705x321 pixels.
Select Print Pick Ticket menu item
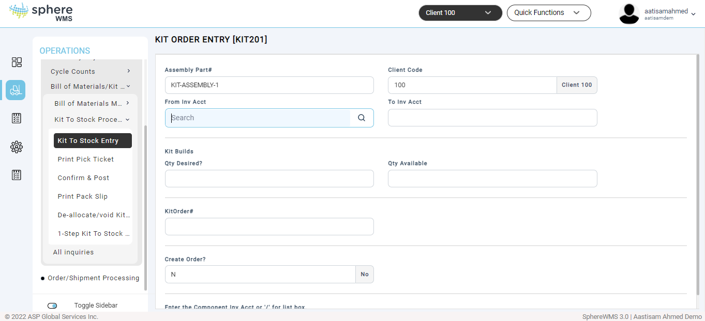point(86,159)
